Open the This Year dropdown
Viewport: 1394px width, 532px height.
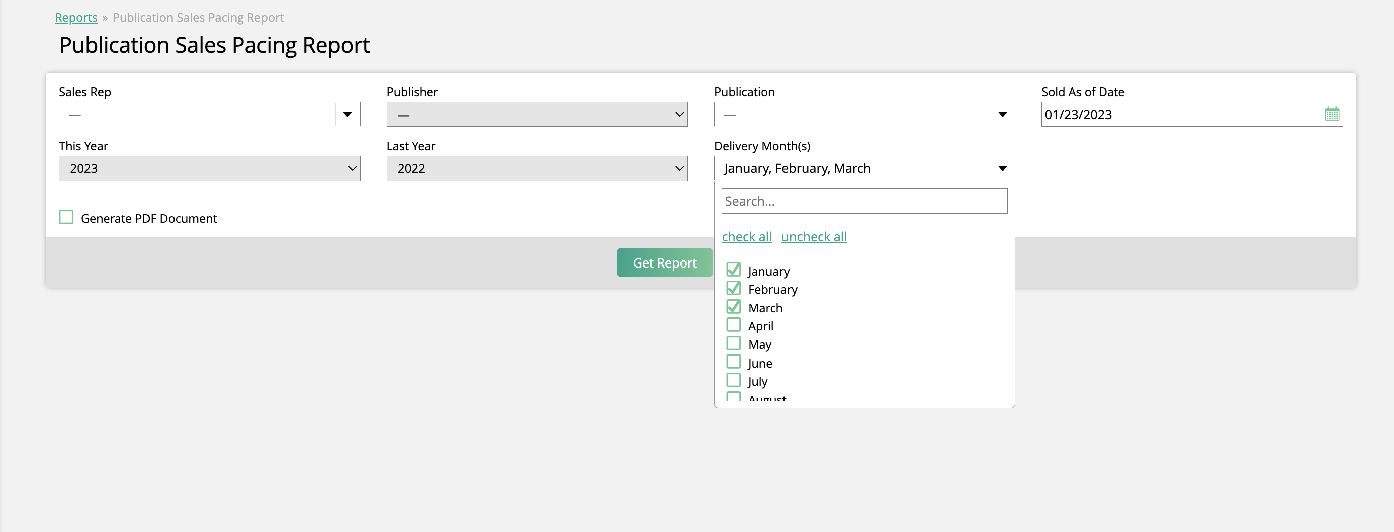[x=209, y=168]
